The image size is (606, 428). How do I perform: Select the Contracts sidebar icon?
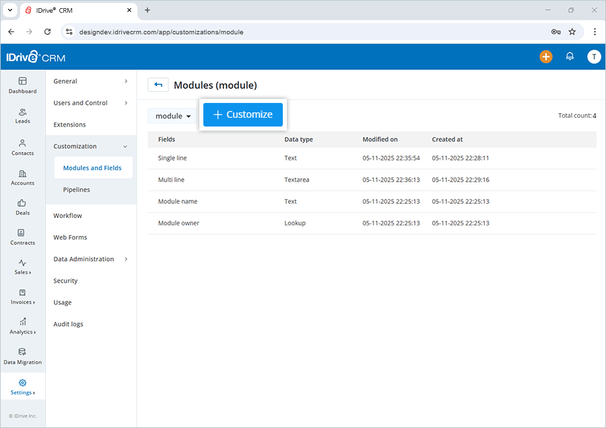[x=22, y=238]
